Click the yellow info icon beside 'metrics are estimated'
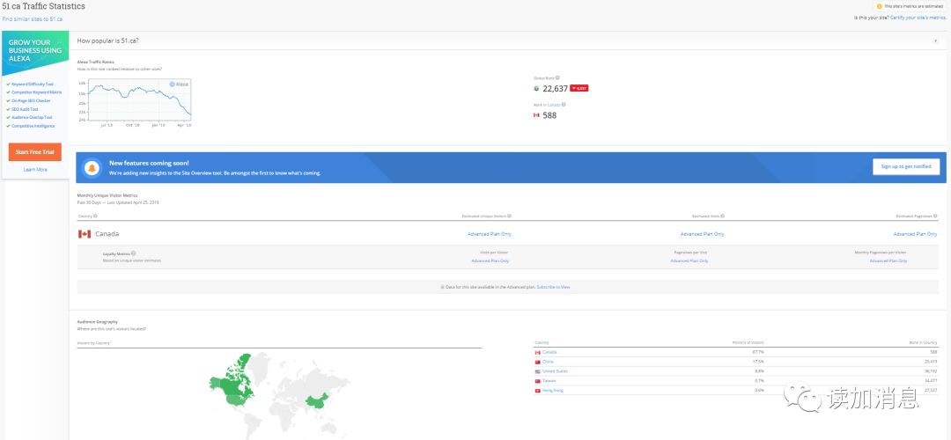This screenshot has width=951, height=440. pos(880,6)
